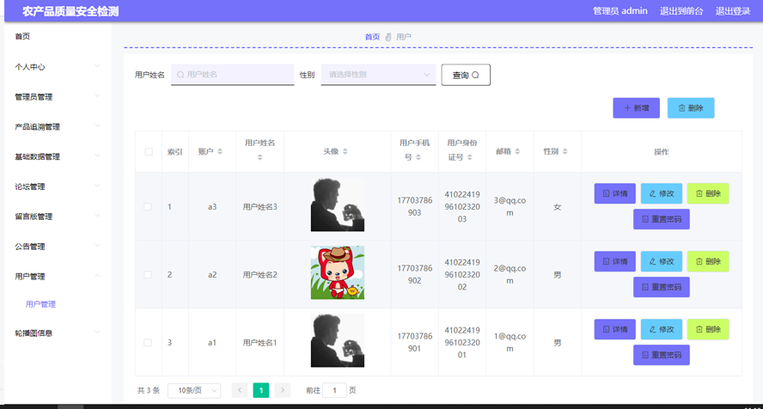Click 删除 for user a3
Viewport: 763px width, 409px height.
(708, 193)
